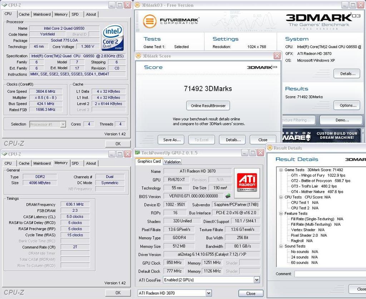
Task: Click the Bandwidth value 80.1 GB/s
Action: (243, 246)
